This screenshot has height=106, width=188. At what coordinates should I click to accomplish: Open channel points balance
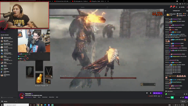[168, 97]
